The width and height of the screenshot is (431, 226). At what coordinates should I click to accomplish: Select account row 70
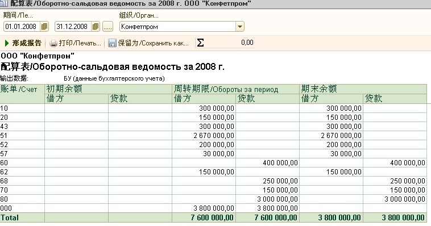click(x=213, y=190)
